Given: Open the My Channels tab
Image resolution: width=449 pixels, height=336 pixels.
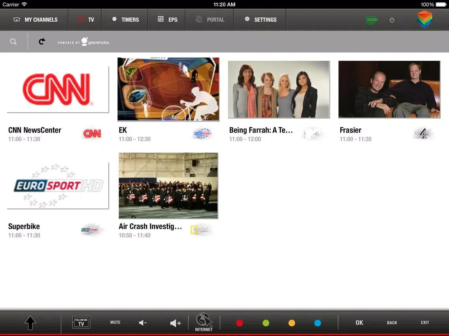Looking at the screenshot, I should [x=35, y=19].
